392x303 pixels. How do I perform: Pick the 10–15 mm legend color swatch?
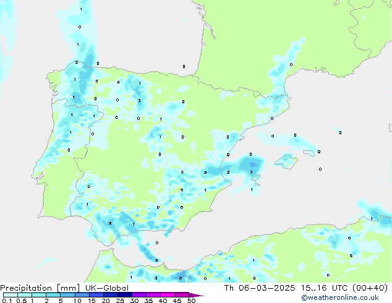pos(82,295)
